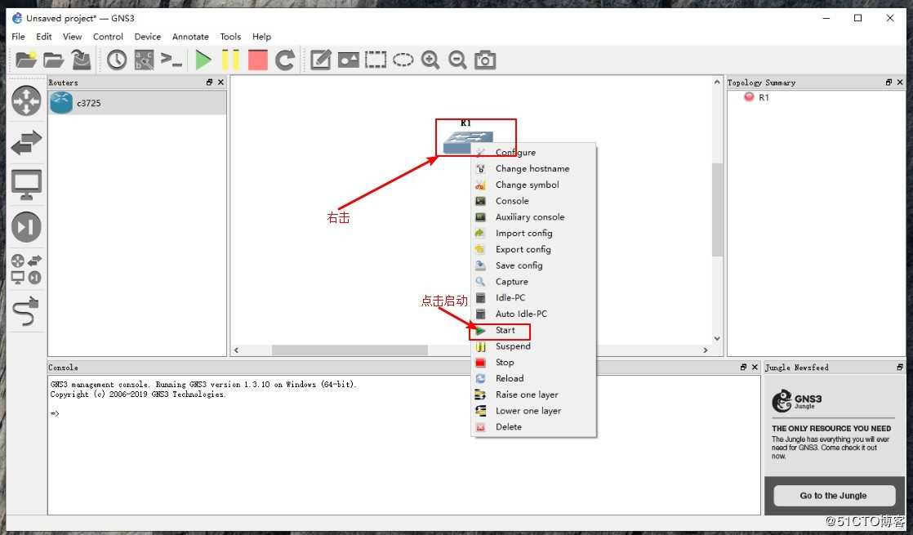
Task: Click the Open project folder icon
Action: coord(54,60)
